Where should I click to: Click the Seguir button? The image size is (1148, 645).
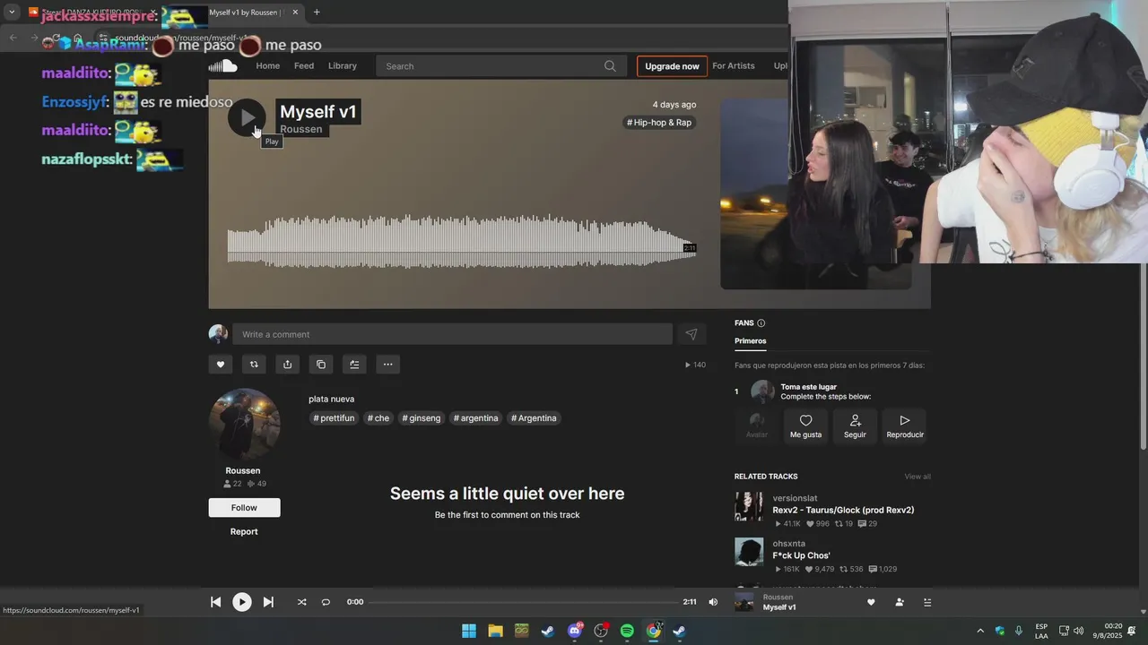[855, 426]
